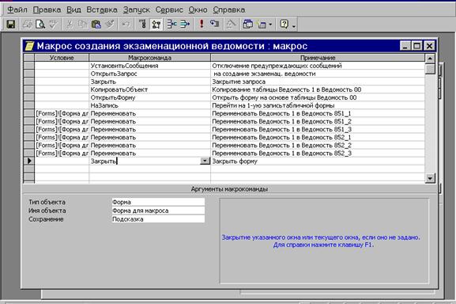
Task: Open the Окно menu
Action: [198, 10]
